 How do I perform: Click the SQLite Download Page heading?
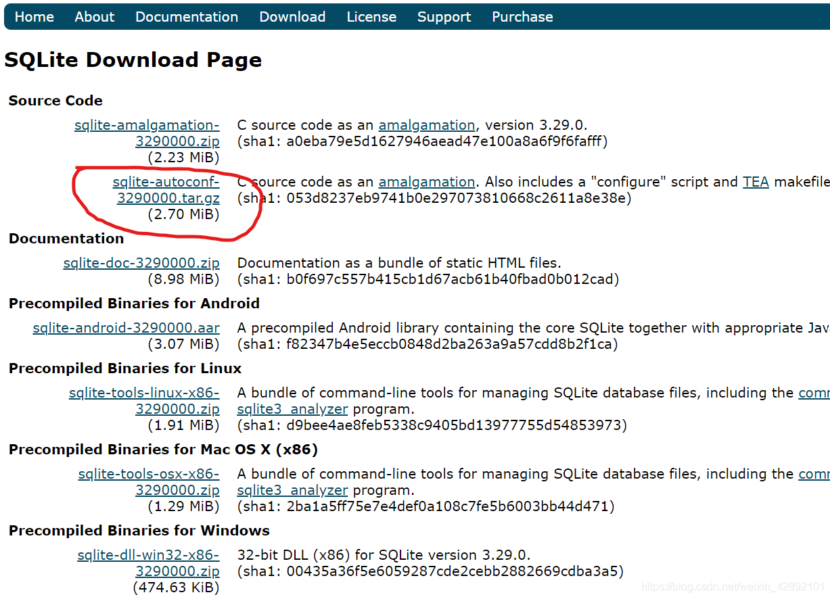pyautogui.click(x=133, y=60)
